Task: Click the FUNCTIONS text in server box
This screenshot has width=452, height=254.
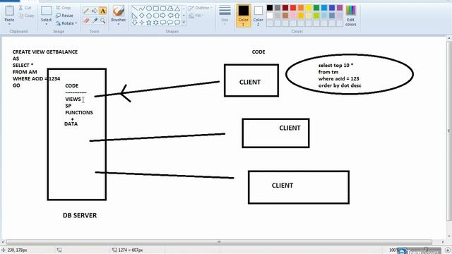Action: [x=79, y=113]
